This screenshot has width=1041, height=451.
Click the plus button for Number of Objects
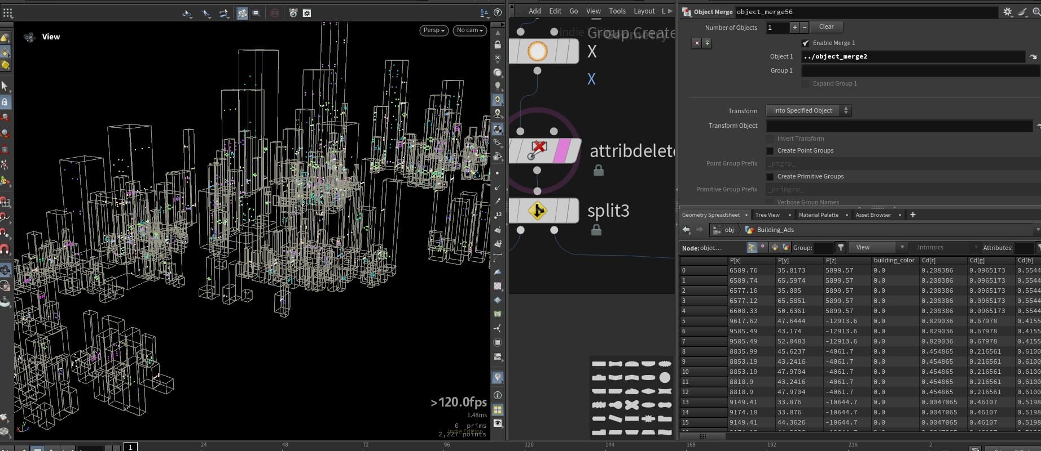[x=794, y=27]
